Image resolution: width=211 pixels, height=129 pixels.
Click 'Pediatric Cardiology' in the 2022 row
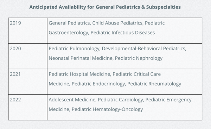120,100
